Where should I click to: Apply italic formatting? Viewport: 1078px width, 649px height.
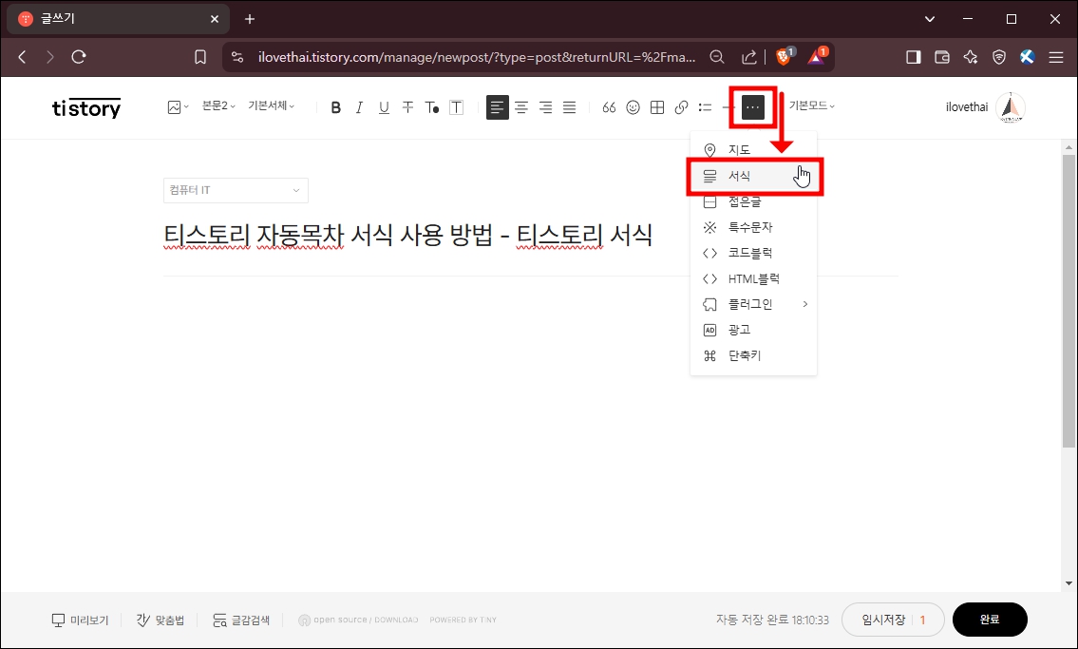coord(359,106)
